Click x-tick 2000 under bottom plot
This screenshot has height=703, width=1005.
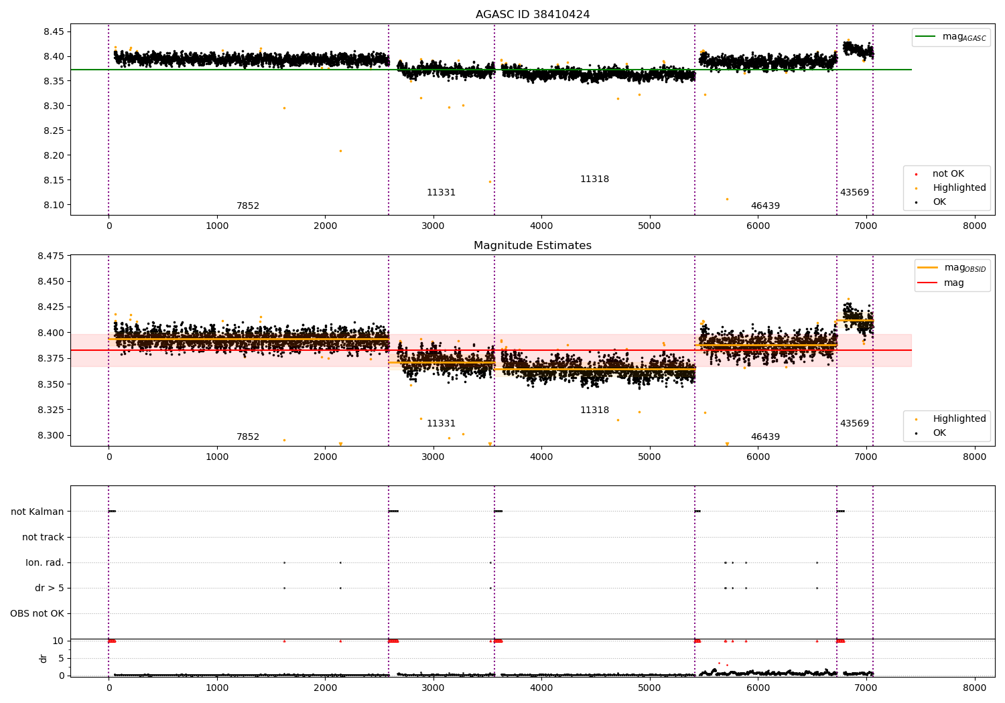tap(325, 688)
